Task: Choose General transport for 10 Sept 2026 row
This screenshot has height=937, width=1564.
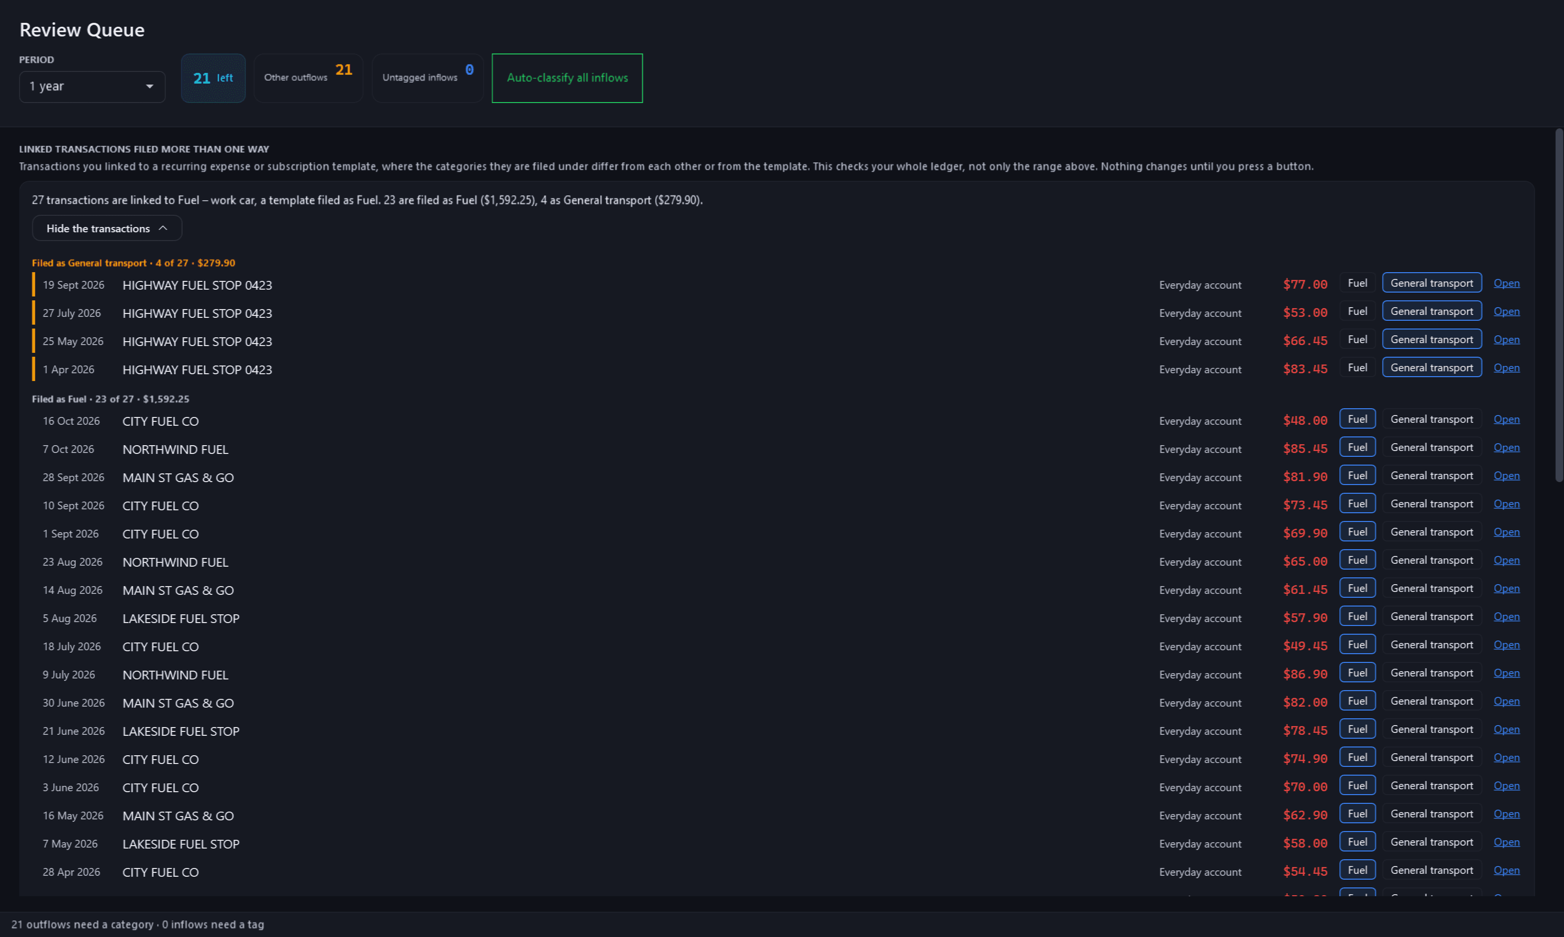Action: (x=1431, y=504)
